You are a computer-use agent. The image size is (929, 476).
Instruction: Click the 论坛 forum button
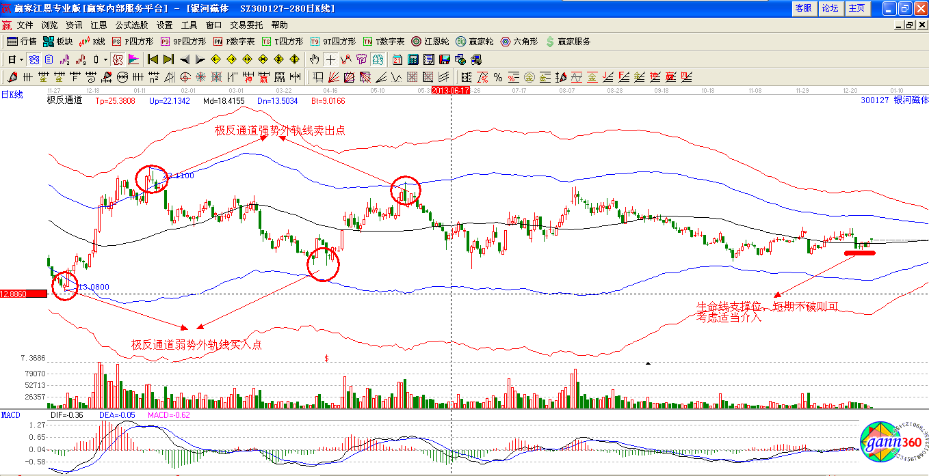[x=830, y=8]
